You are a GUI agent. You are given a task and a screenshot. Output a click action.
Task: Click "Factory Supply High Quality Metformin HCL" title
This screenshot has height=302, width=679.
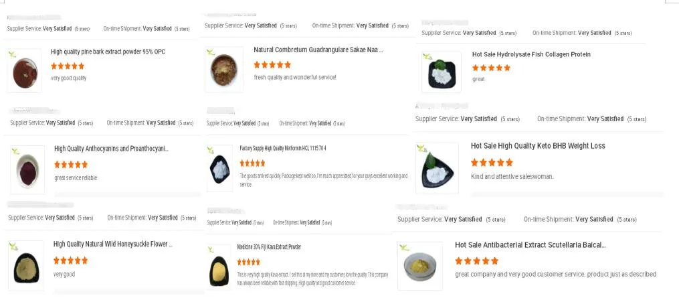[282, 148]
